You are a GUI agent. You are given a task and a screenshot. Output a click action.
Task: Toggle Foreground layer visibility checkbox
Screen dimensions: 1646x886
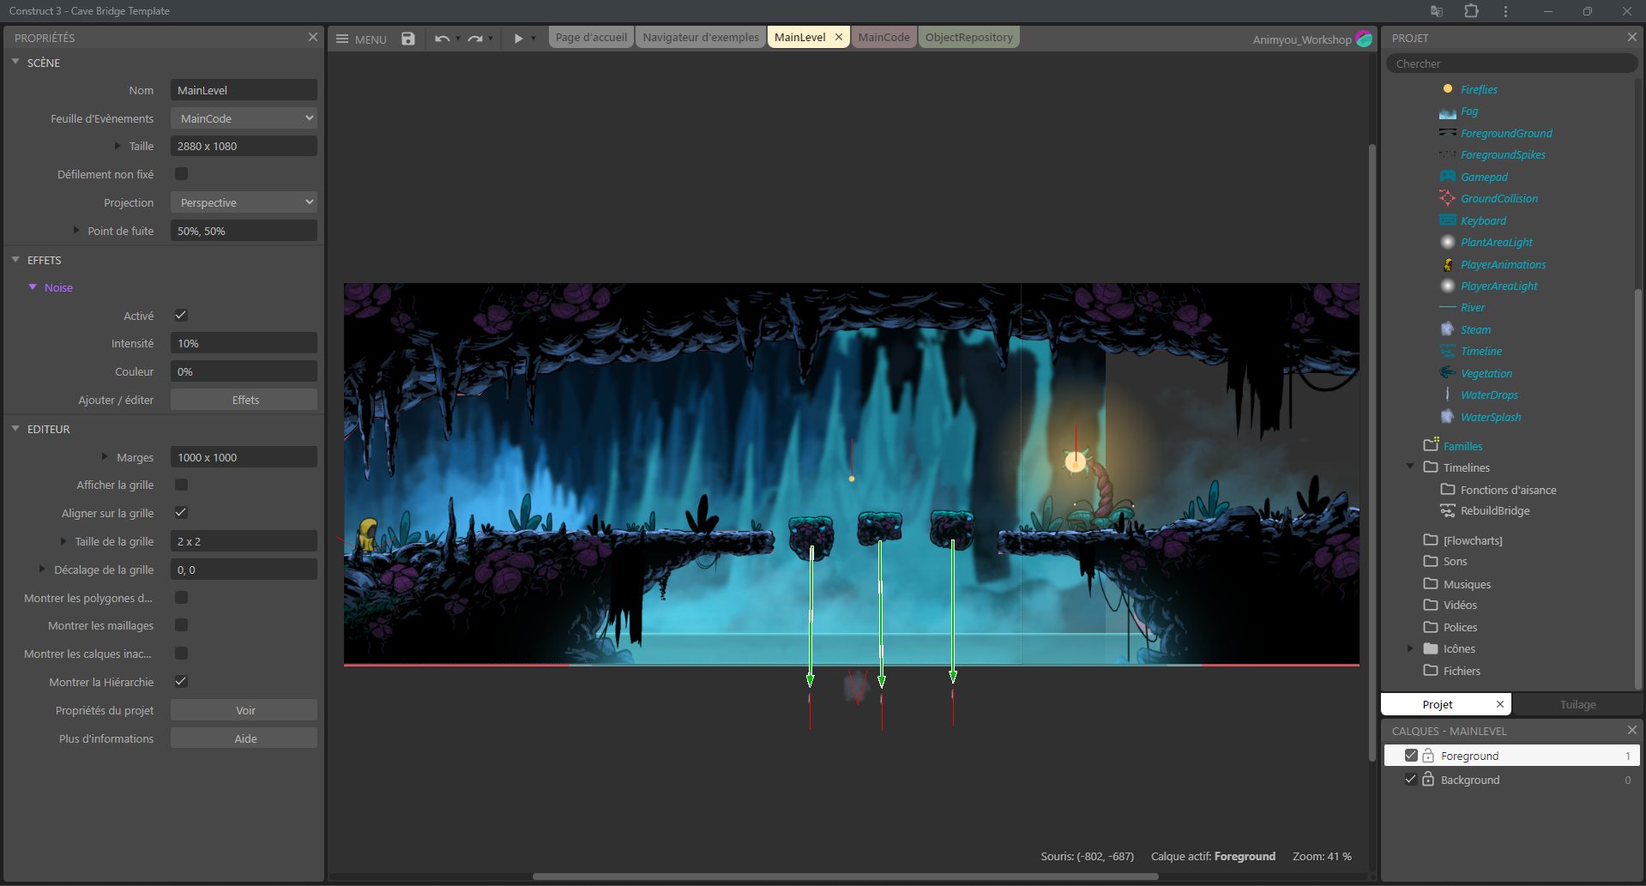click(x=1411, y=756)
